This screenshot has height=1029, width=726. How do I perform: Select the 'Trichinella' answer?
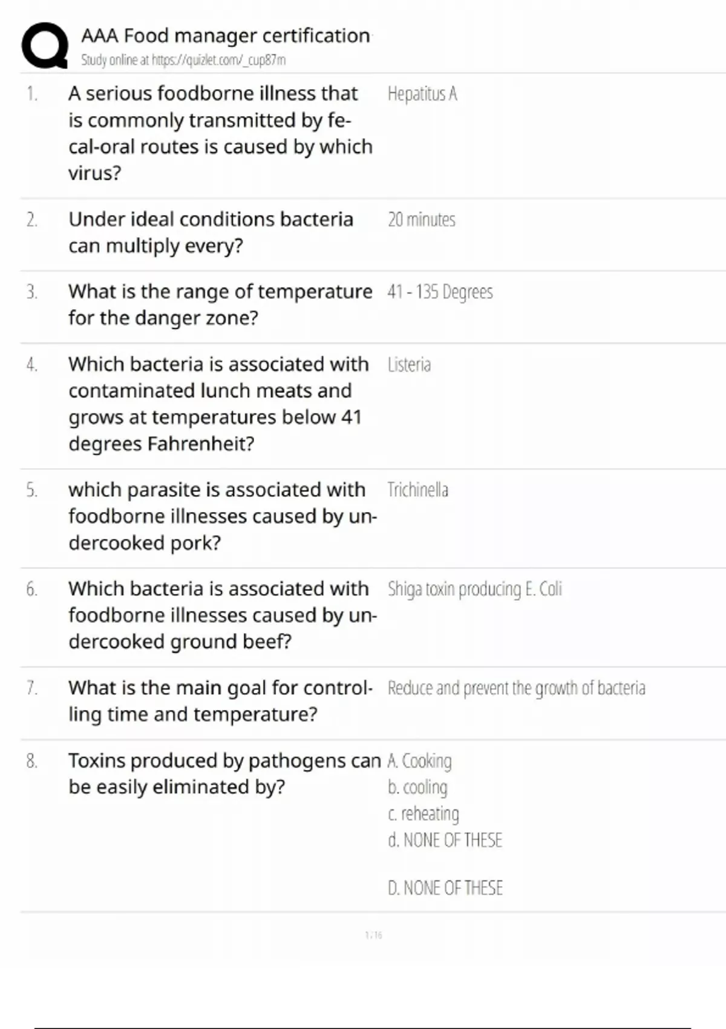(417, 490)
